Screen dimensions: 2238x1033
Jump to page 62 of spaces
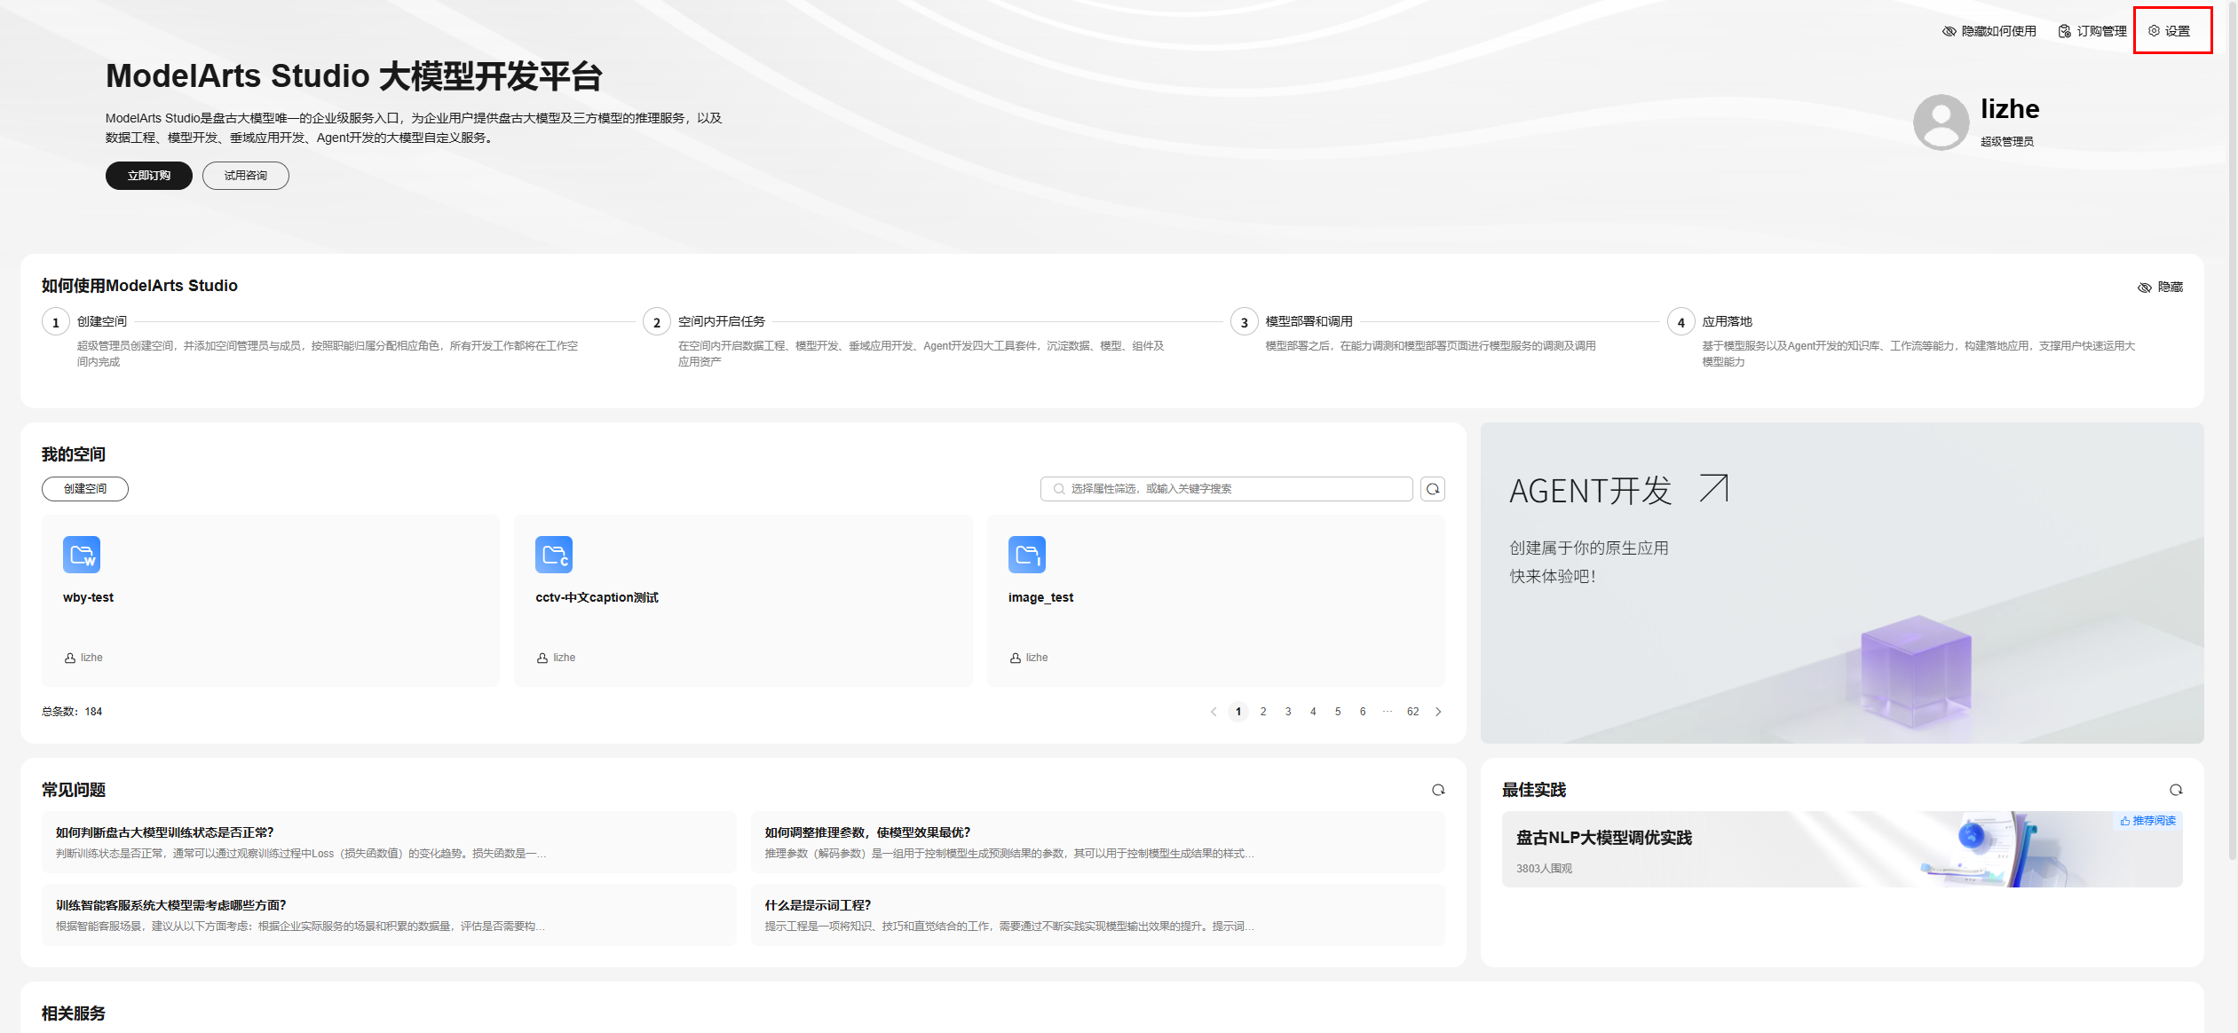click(1412, 712)
